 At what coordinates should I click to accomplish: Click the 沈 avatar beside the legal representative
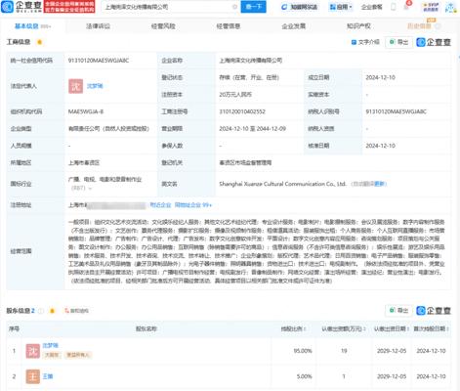click(x=75, y=86)
